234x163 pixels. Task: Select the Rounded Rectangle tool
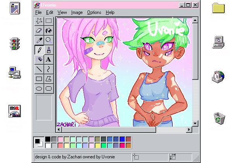[x=49, y=89]
